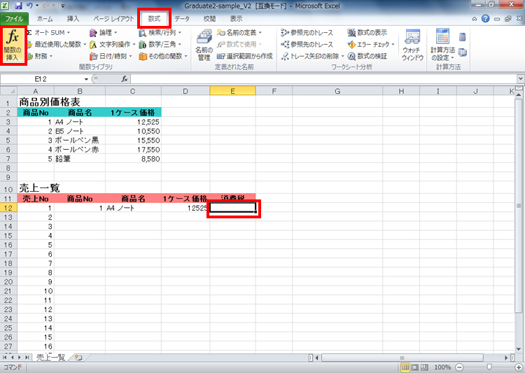Go to last sheet navigation arrow
The height and width of the screenshot is (373, 525).
(x=27, y=358)
